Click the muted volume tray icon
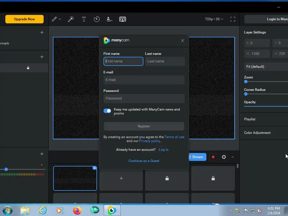 tap(260, 211)
